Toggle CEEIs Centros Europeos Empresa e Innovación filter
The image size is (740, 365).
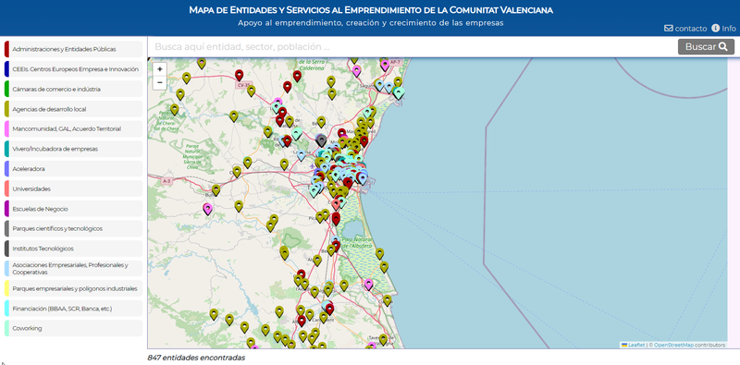[73, 69]
